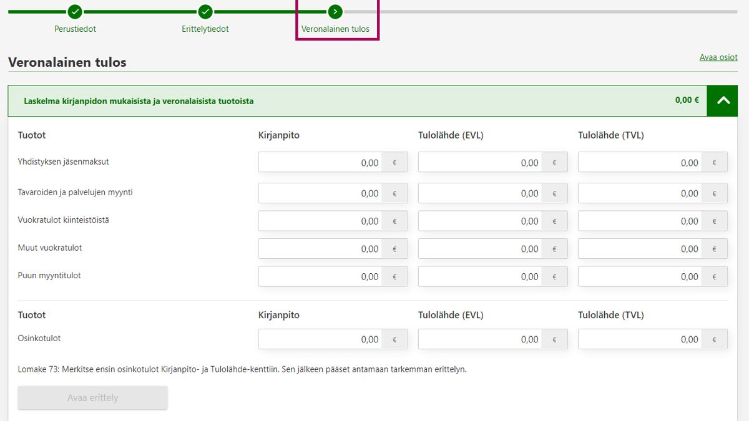Open all sections via Avaa osiot link
This screenshot has height=421, width=749.
[x=718, y=57]
